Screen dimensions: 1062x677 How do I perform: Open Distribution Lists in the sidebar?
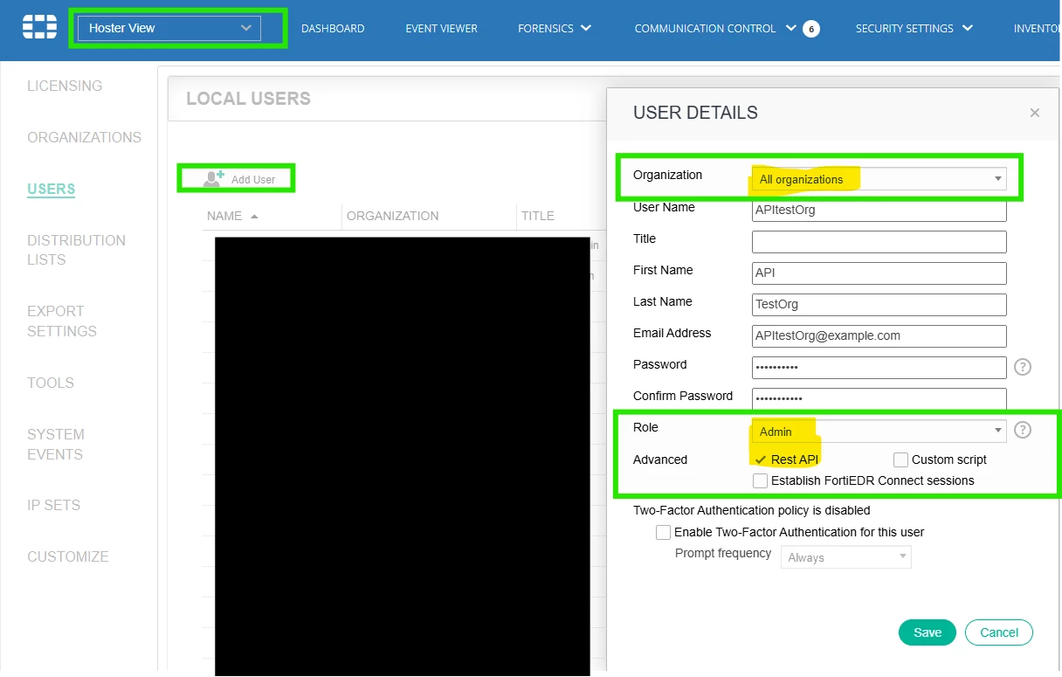tap(76, 250)
